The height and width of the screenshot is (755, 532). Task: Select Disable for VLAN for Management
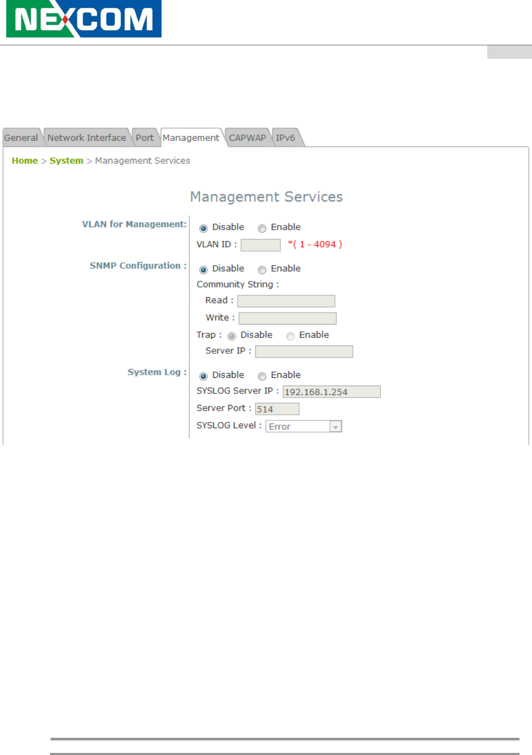(203, 228)
